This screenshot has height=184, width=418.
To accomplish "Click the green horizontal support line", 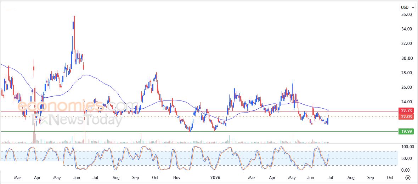I will 199,131.
